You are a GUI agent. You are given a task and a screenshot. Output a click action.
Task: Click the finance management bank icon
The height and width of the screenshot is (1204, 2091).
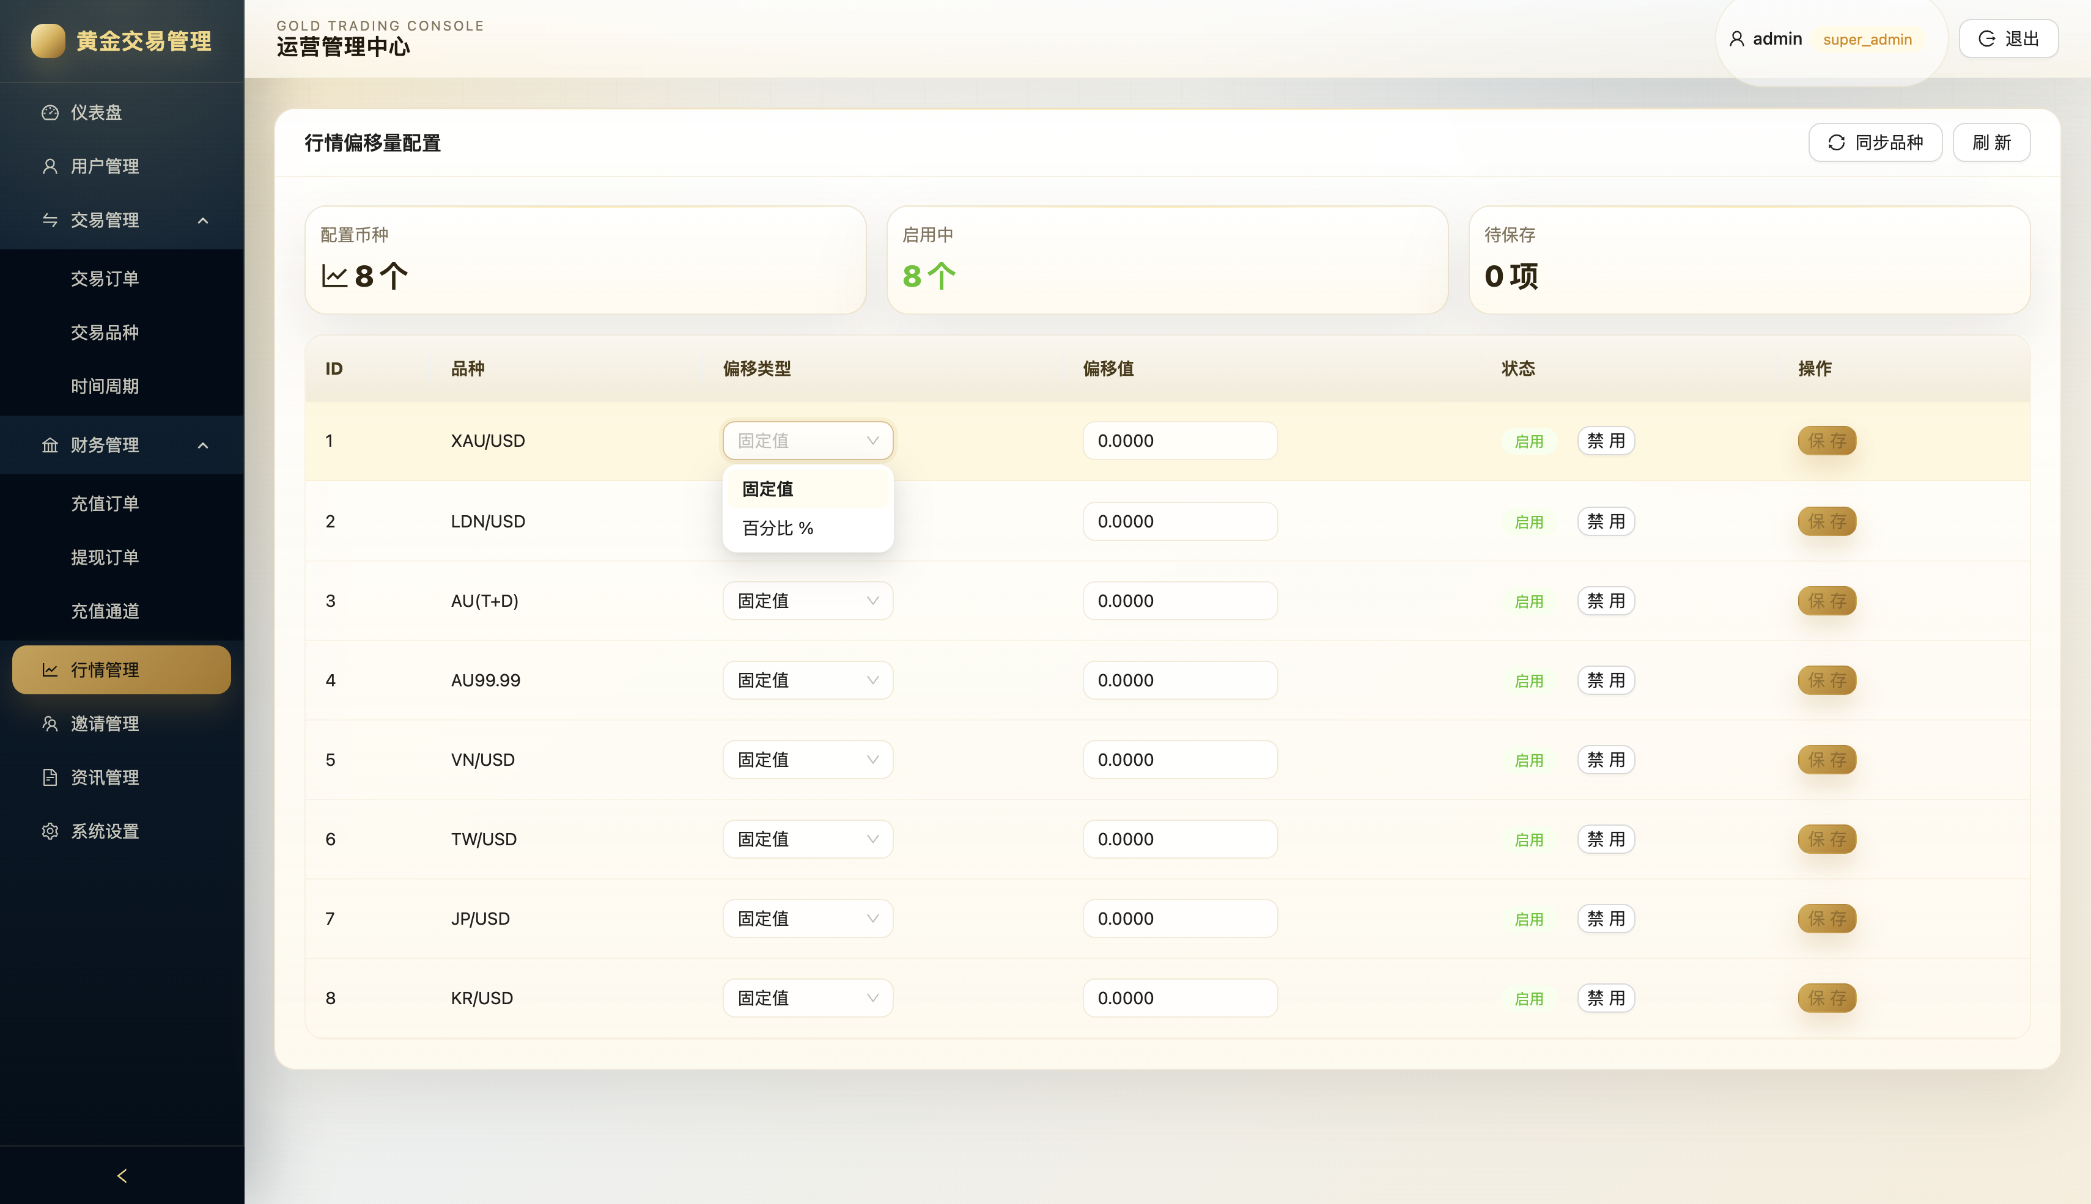pyautogui.click(x=50, y=445)
